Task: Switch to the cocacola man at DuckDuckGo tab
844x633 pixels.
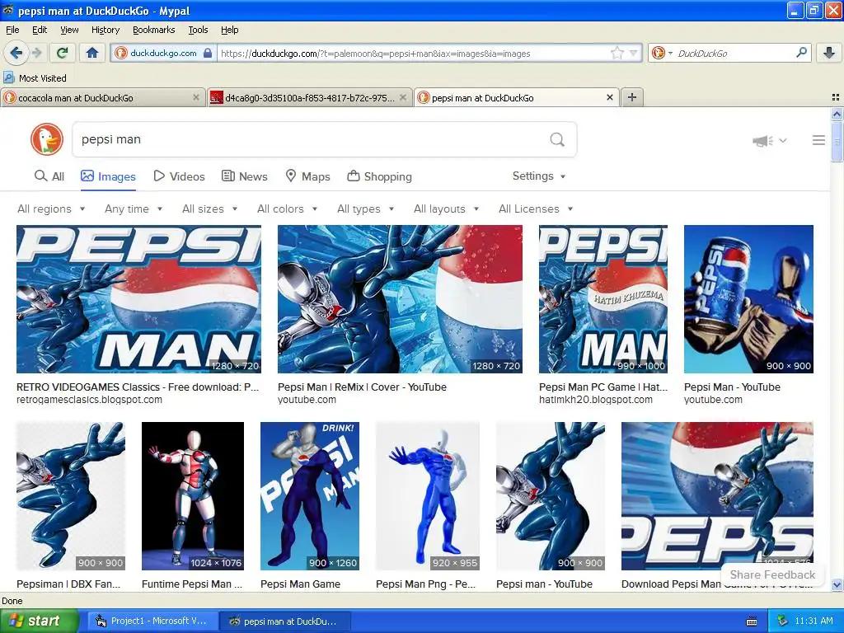Action: pos(102,97)
